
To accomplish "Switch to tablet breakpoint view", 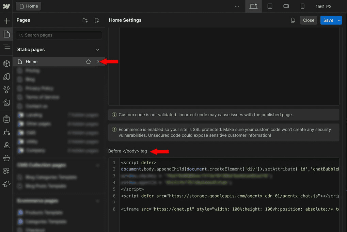I will click(270, 6).
